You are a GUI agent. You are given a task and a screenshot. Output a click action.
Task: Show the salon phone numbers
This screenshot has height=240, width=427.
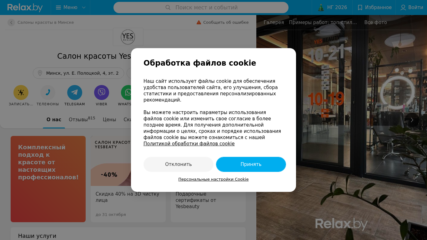48,92
